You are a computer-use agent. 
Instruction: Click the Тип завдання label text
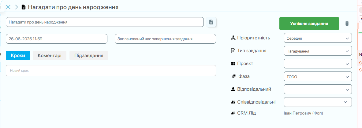252,50
